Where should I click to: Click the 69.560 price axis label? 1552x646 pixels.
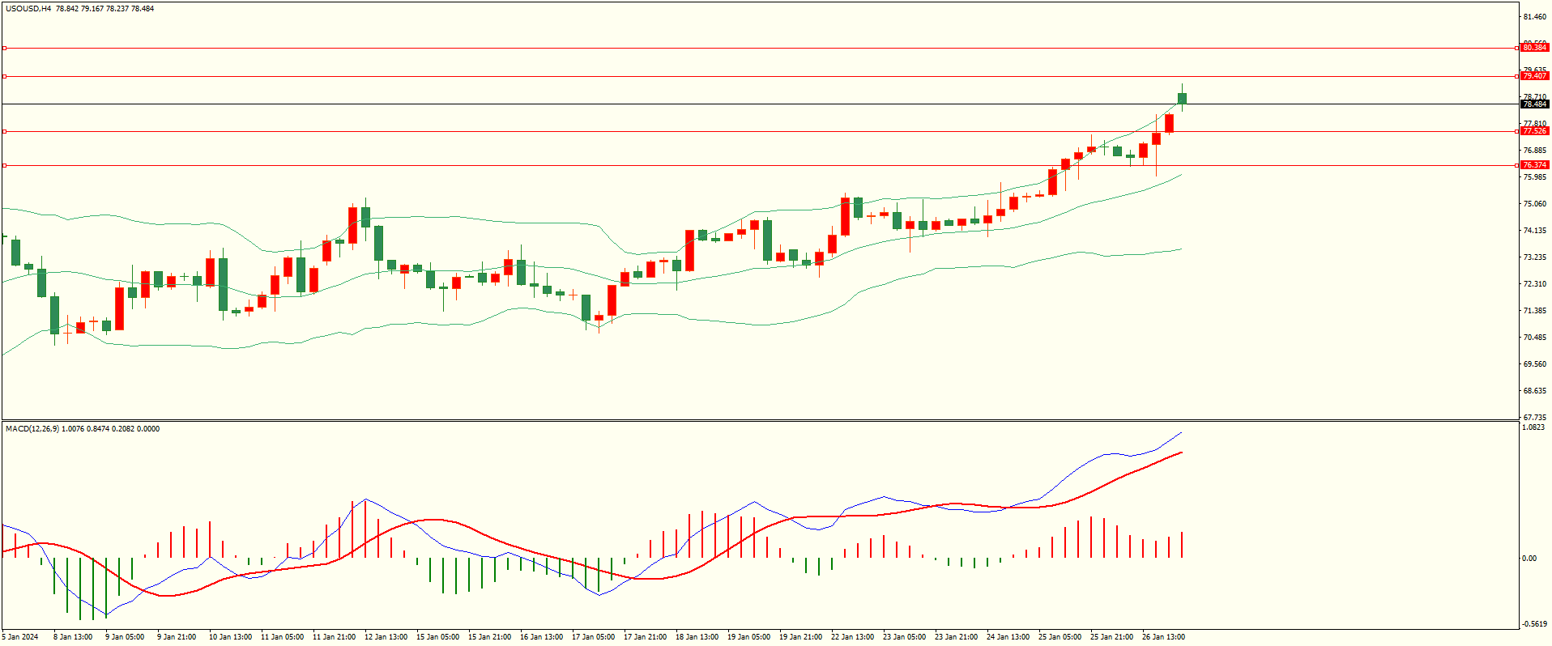click(1535, 364)
